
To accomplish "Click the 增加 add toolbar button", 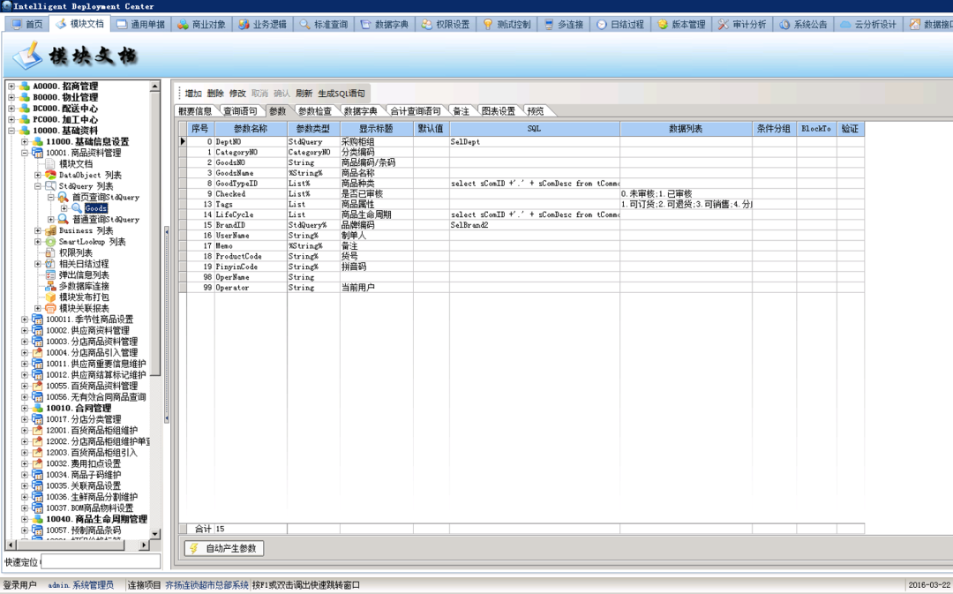I will (x=193, y=93).
